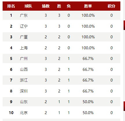
Task: Open the 上海 team link
Action: [x=24, y=48]
